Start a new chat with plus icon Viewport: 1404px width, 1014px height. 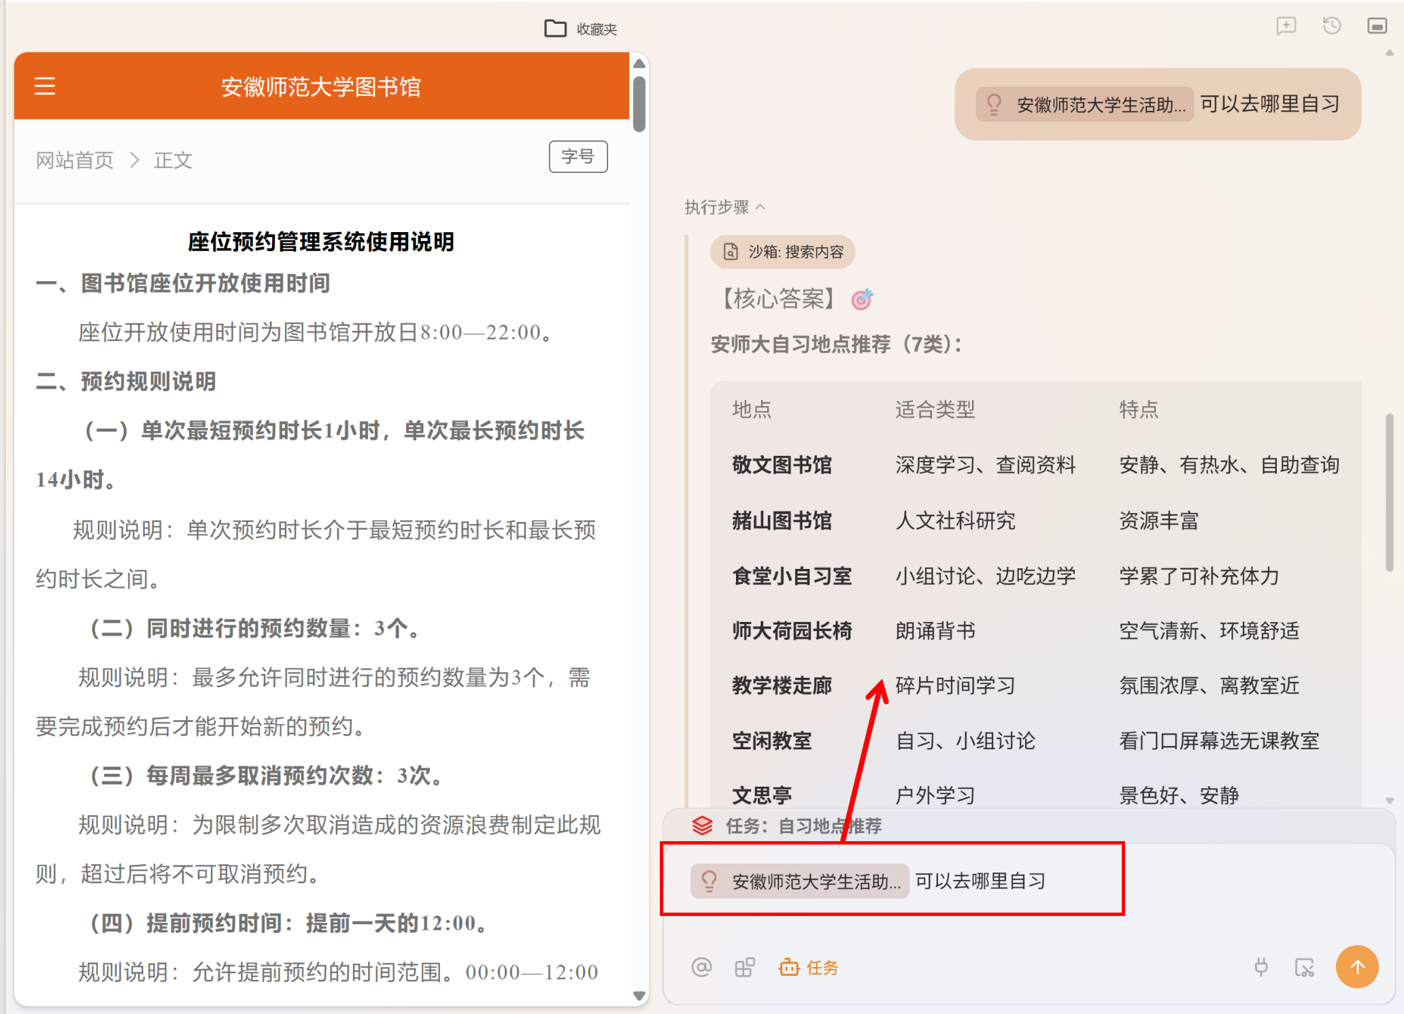1286,27
